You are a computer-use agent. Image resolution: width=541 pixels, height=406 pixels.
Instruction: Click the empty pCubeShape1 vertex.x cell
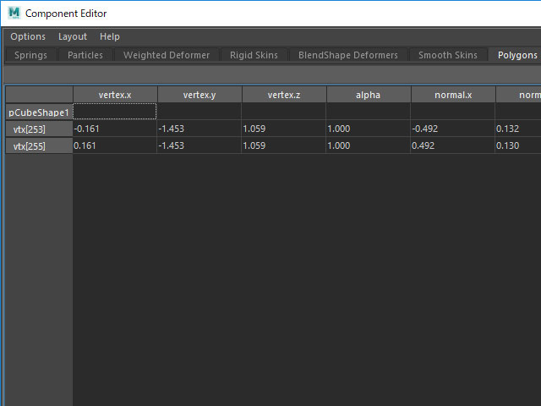115,111
